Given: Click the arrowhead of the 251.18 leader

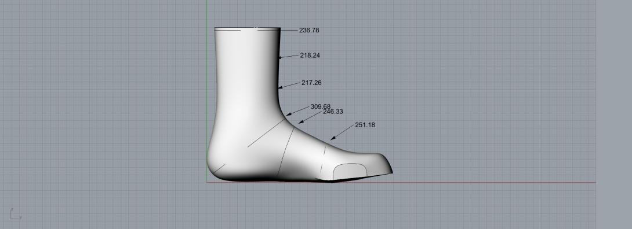Looking at the screenshot, I should [x=333, y=138].
